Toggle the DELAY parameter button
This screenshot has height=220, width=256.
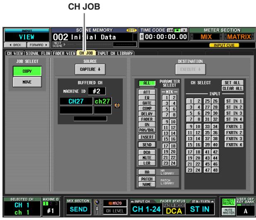[147, 114]
